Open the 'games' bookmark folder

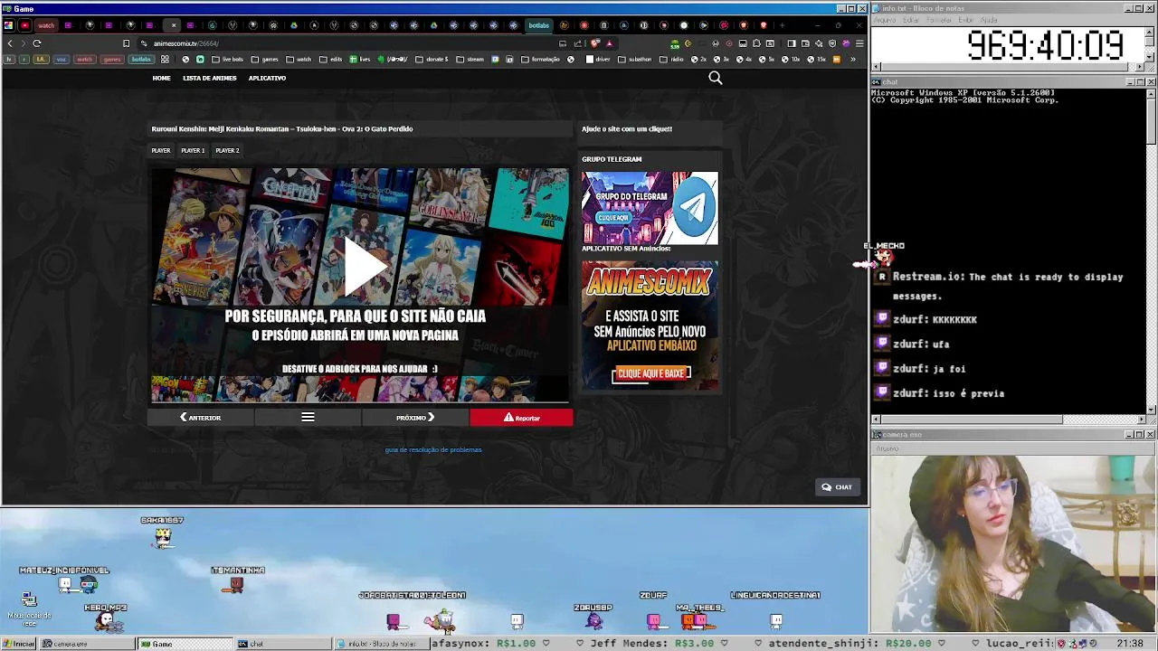point(265,60)
